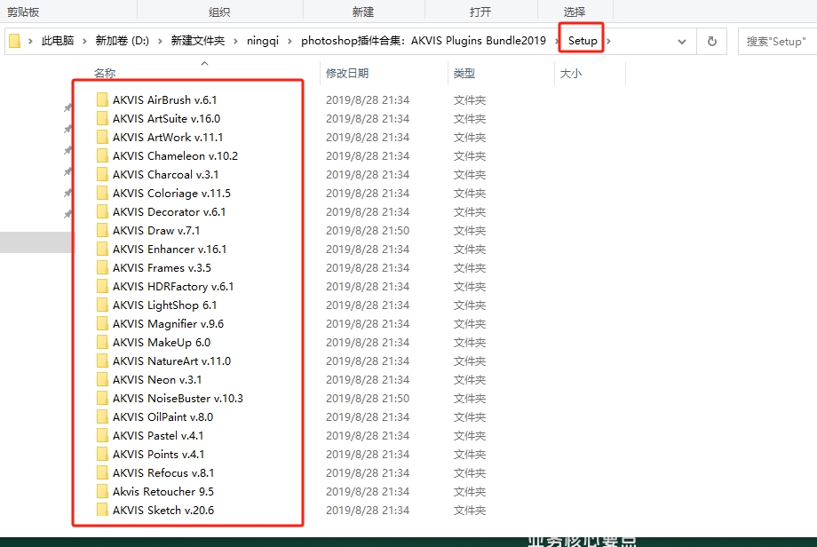Click the 搜索"Setup" search box
The image size is (817, 547).
[777, 42]
